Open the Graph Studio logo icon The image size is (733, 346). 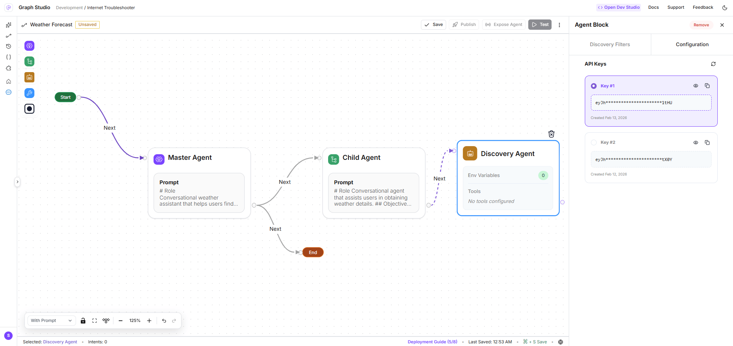[8, 8]
